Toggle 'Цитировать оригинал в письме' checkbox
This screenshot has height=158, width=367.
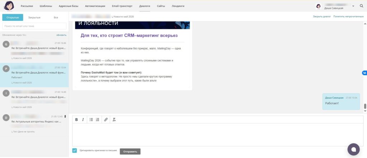[75, 150]
